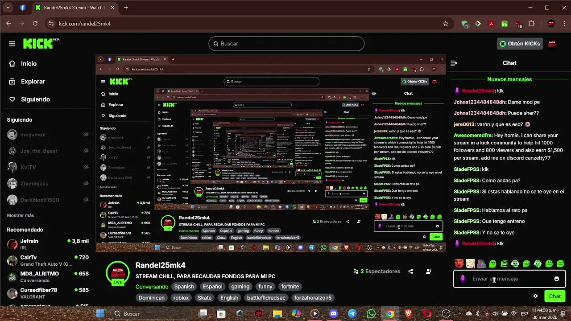The height and width of the screenshot is (321, 571).
Task: Open Chrome tab search dropdown arrow
Action: point(8,8)
